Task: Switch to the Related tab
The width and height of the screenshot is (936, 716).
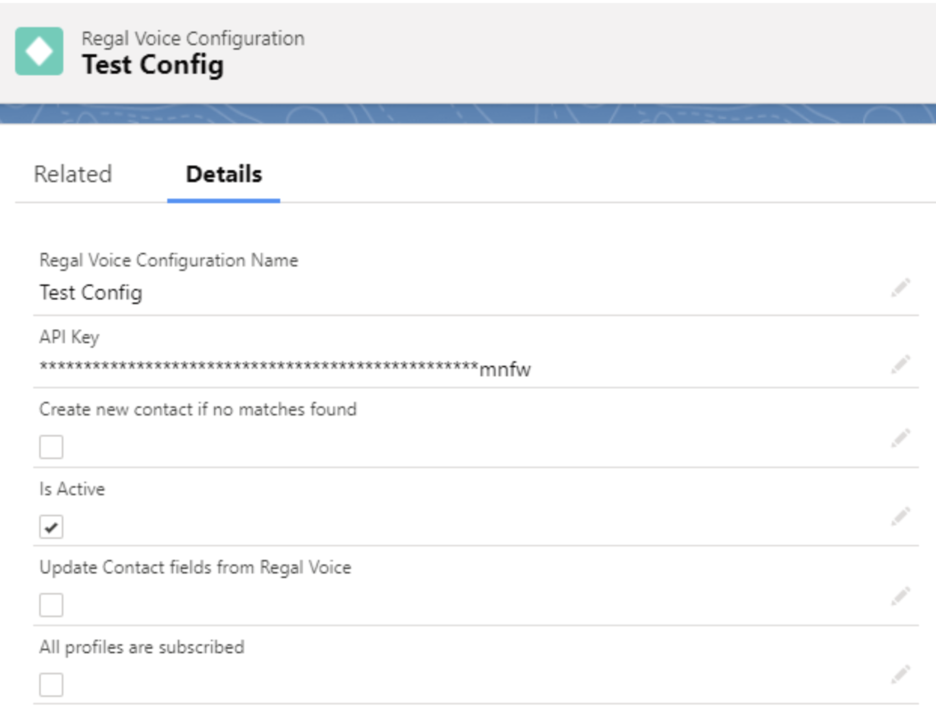Action: [73, 174]
